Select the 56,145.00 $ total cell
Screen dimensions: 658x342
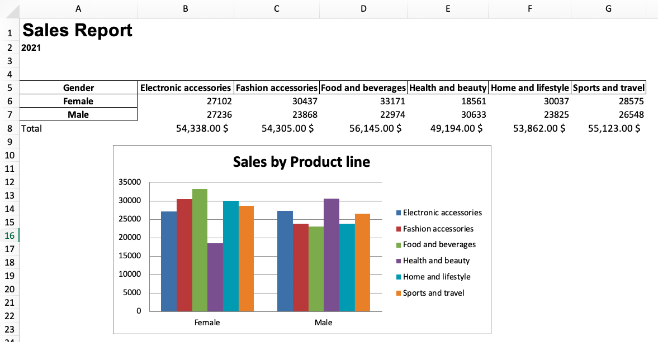click(363, 128)
